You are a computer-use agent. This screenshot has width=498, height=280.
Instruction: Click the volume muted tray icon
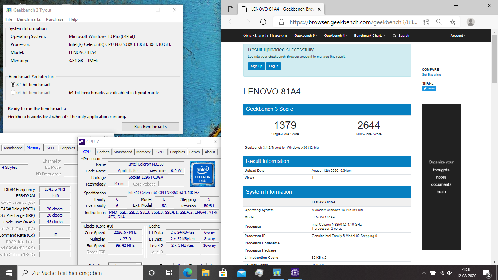click(x=450, y=273)
